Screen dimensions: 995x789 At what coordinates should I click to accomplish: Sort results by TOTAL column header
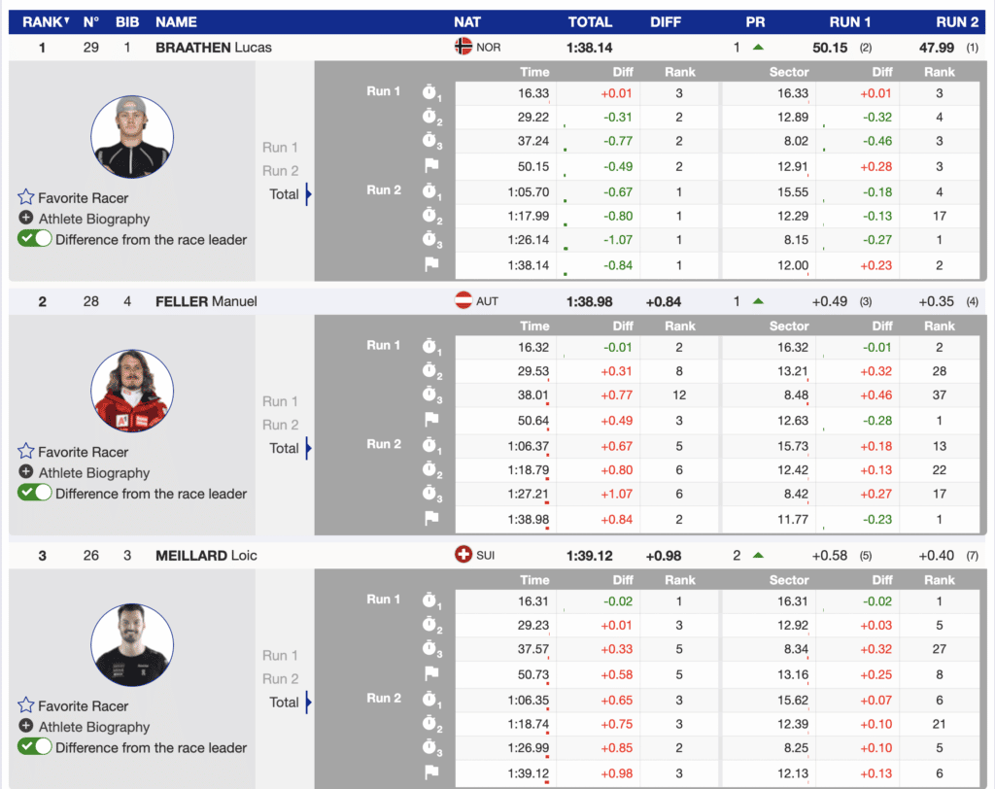pos(590,21)
